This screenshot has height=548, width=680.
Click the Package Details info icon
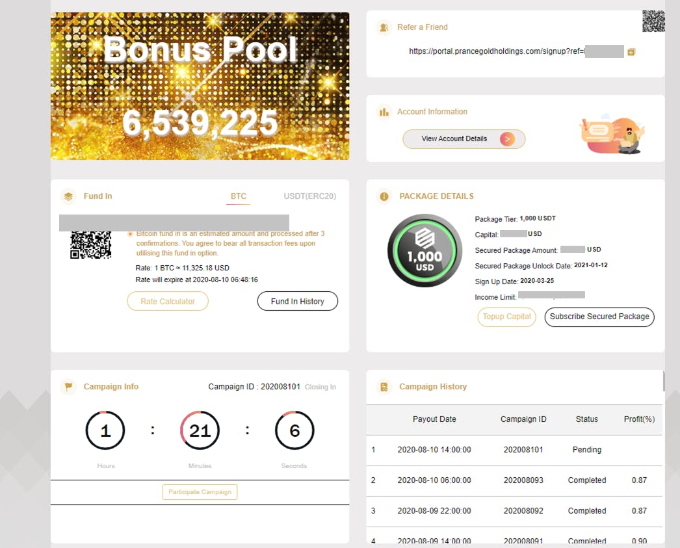point(384,196)
